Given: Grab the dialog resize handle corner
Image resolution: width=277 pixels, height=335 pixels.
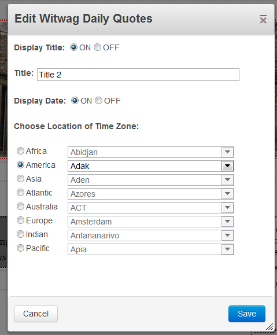Looking at the screenshot, I should [269, 327].
